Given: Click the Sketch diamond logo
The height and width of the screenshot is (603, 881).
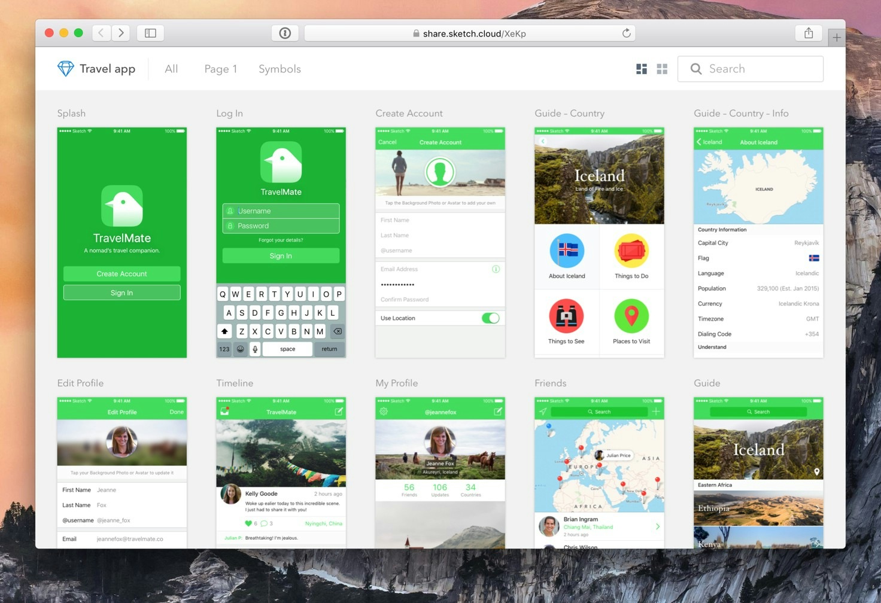Looking at the screenshot, I should point(65,69).
